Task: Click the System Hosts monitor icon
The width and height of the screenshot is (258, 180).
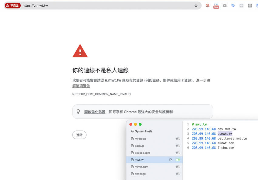Action: (132, 131)
